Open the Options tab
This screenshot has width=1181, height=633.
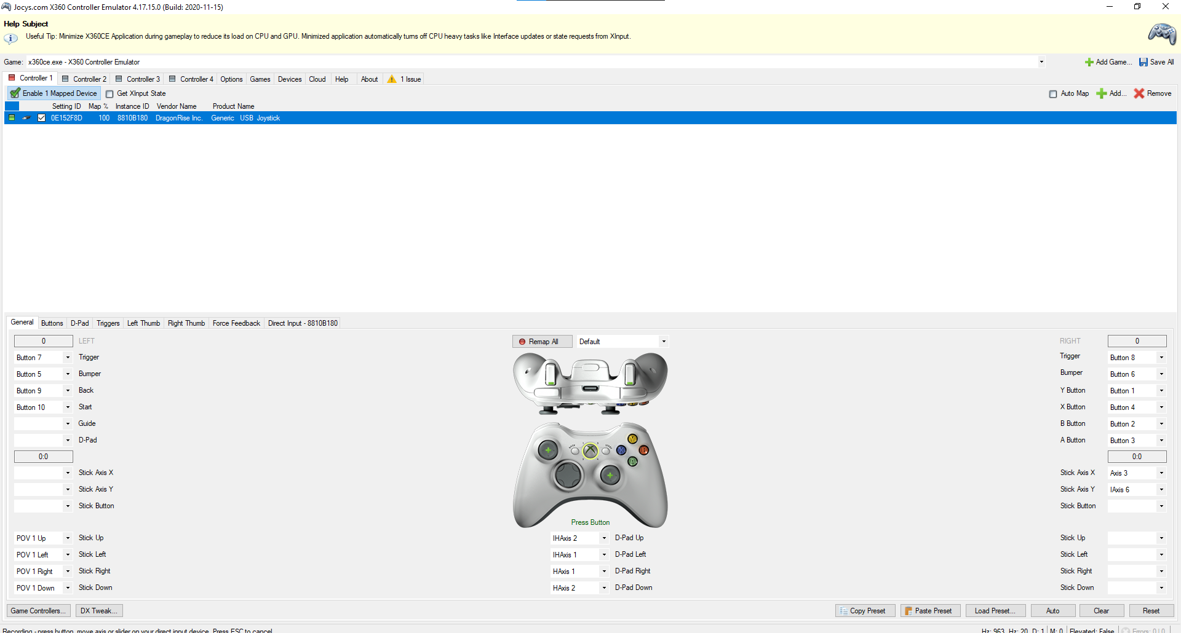pyautogui.click(x=231, y=79)
